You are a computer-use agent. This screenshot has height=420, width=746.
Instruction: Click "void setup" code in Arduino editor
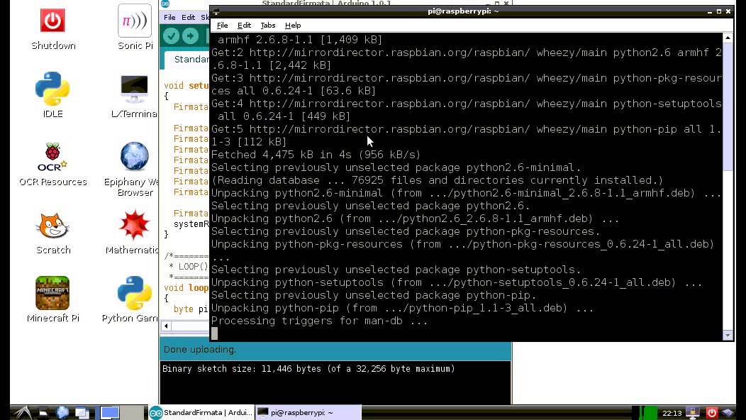point(186,86)
